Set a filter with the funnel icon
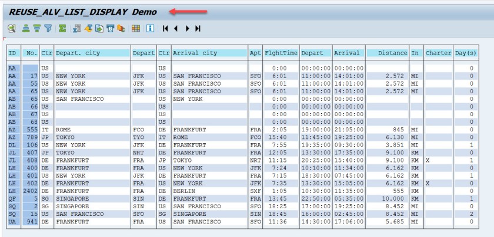The height and width of the screenshot is (237, 494). pyautogui.click(x=48, y=29)
